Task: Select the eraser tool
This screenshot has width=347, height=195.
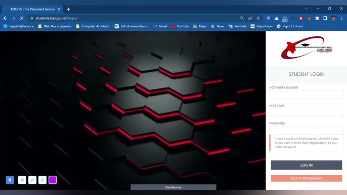Action: click(42, 180)
